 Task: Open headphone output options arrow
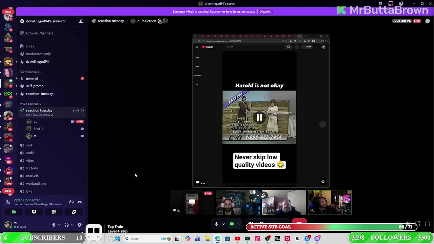(72, 225)
